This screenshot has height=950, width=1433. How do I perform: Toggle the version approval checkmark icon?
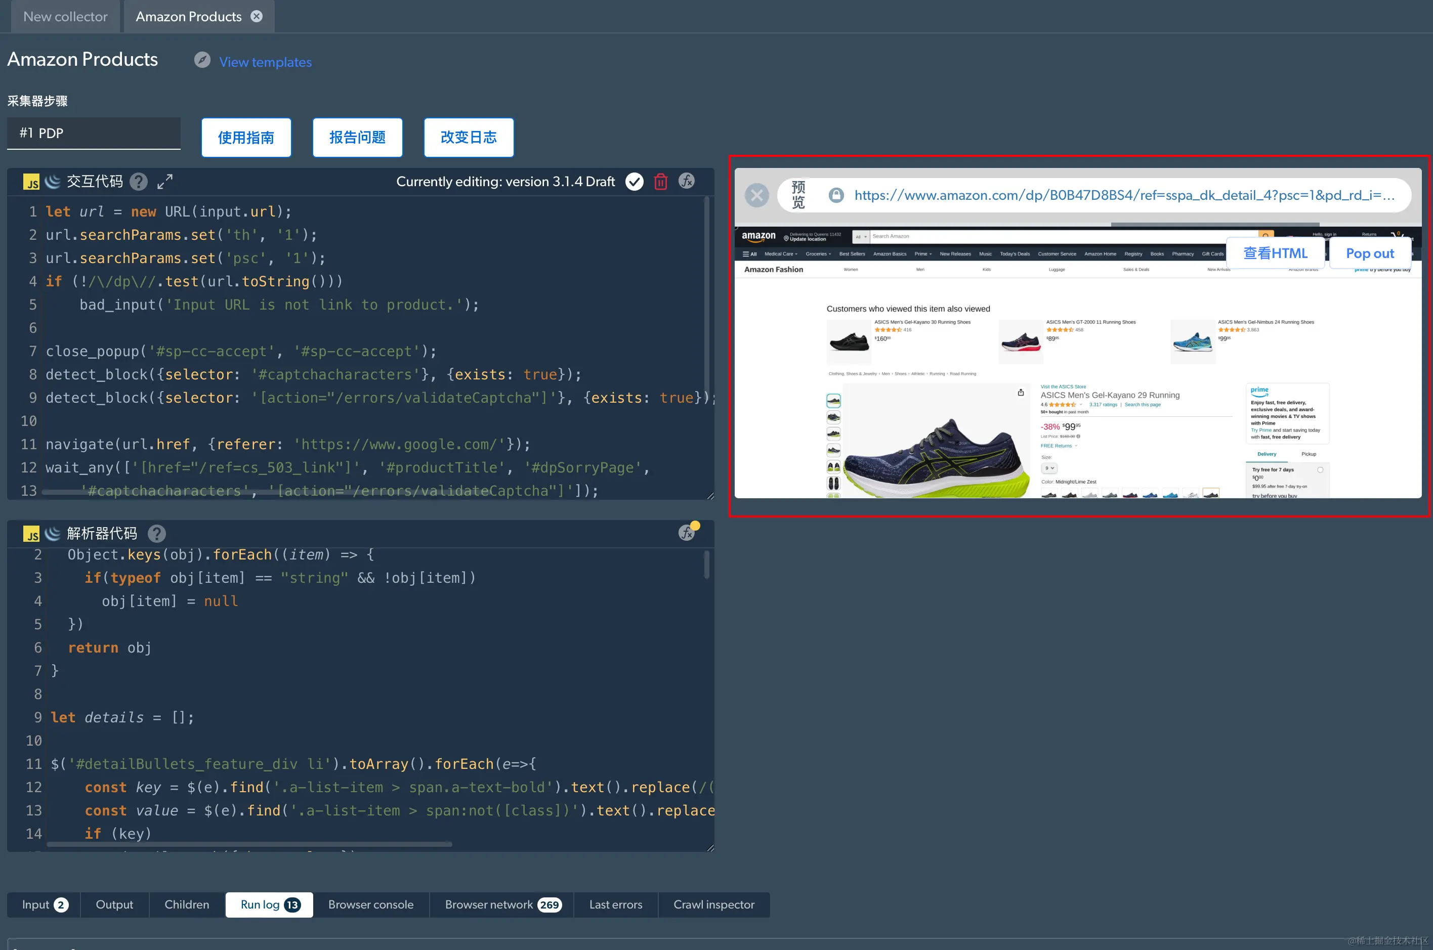point(634,181)
